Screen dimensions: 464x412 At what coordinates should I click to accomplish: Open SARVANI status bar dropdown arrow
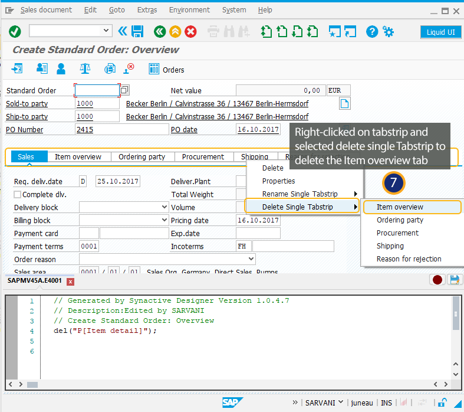click(x=341, y=402)
